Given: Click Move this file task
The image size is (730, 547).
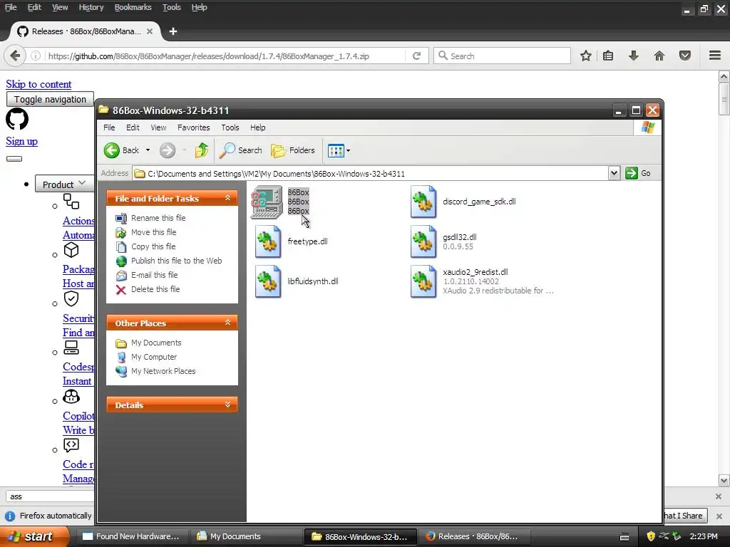Looking at the screenshot, I should click(154, 232).
